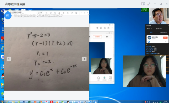
Task: Zoom out the image with magnifier minus
Action: (55, 13)
